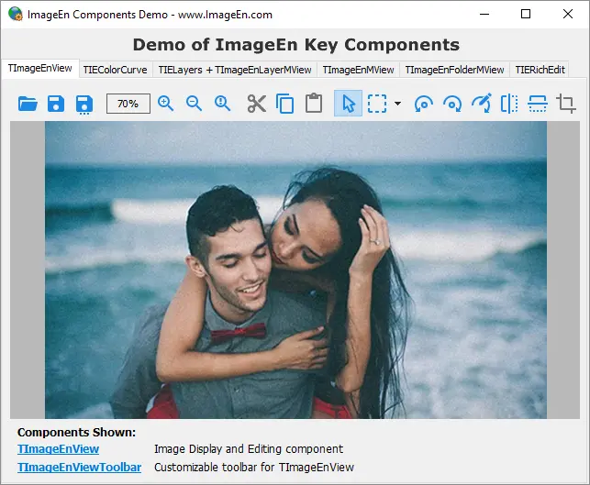
Task: Toggle the arrow pointer select tool
Action: 348,104
